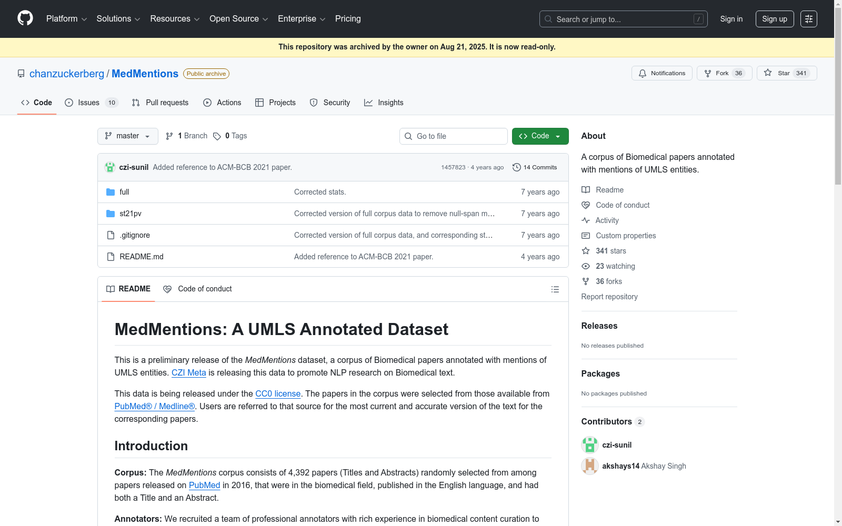842x526 pixels.
Task: Open the README.md file name link
Action: coord(142,257)
